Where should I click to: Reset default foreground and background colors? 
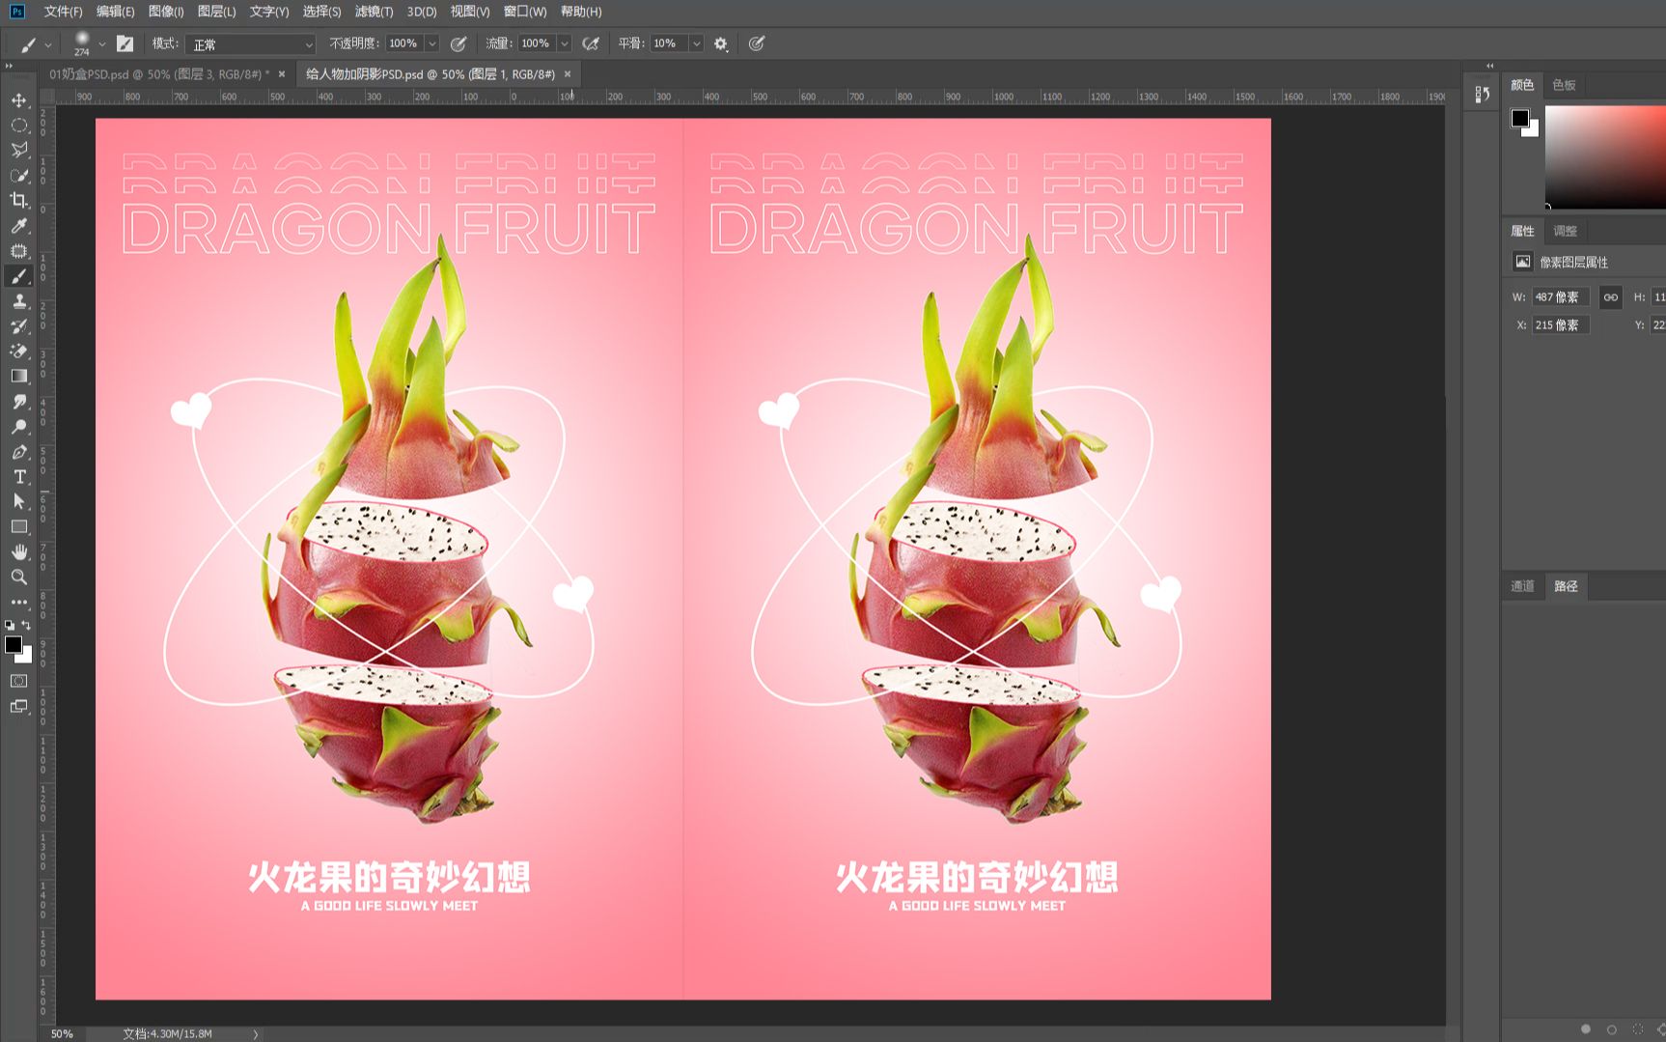10,625
